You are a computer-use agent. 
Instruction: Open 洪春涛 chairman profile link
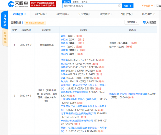[64, 50]
